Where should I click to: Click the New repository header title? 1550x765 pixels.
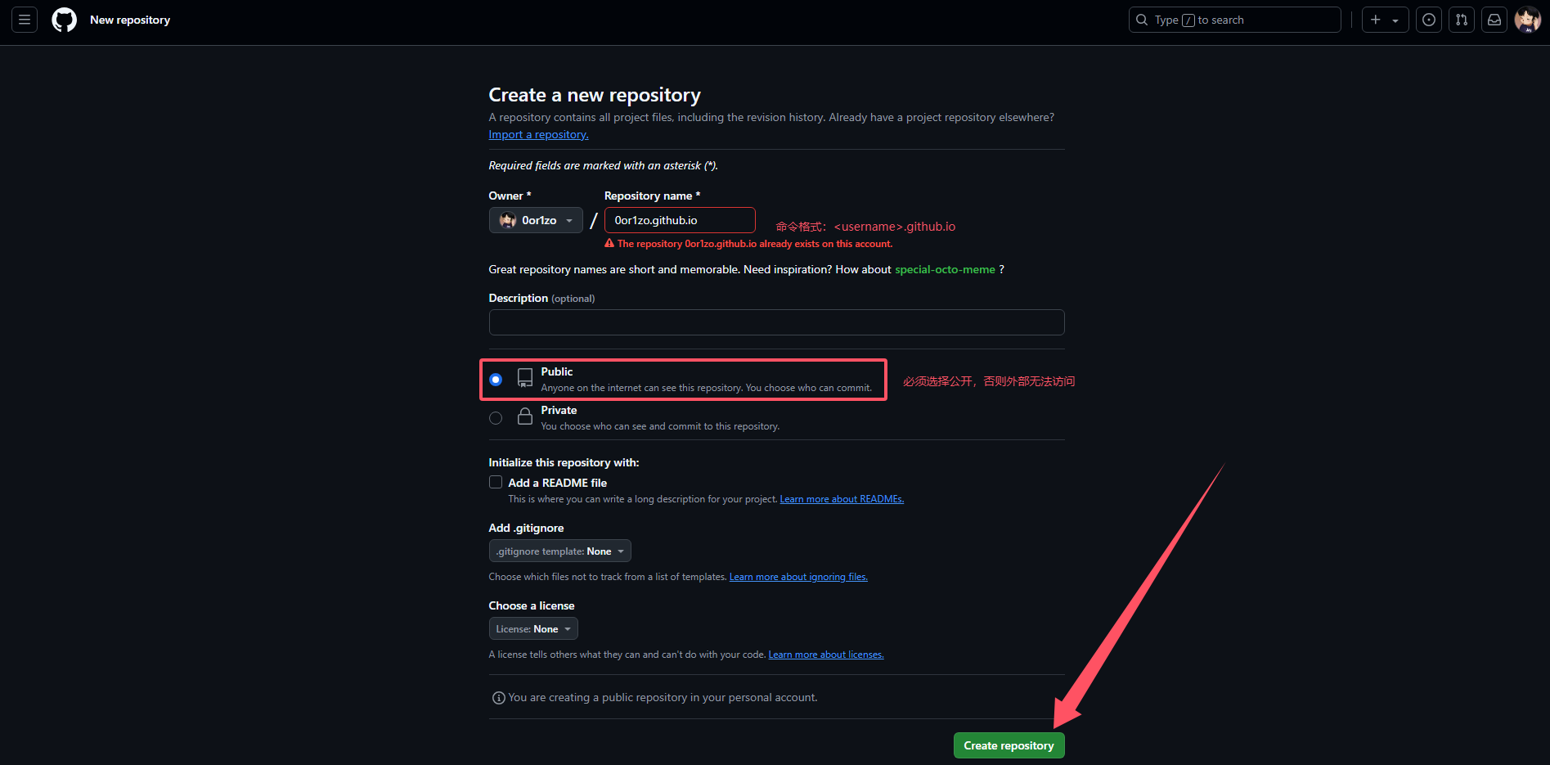130,20
